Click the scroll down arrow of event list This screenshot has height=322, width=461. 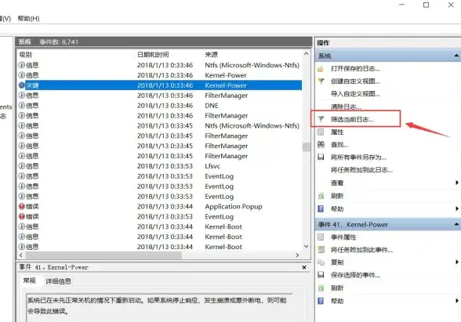tap(306, 246)
